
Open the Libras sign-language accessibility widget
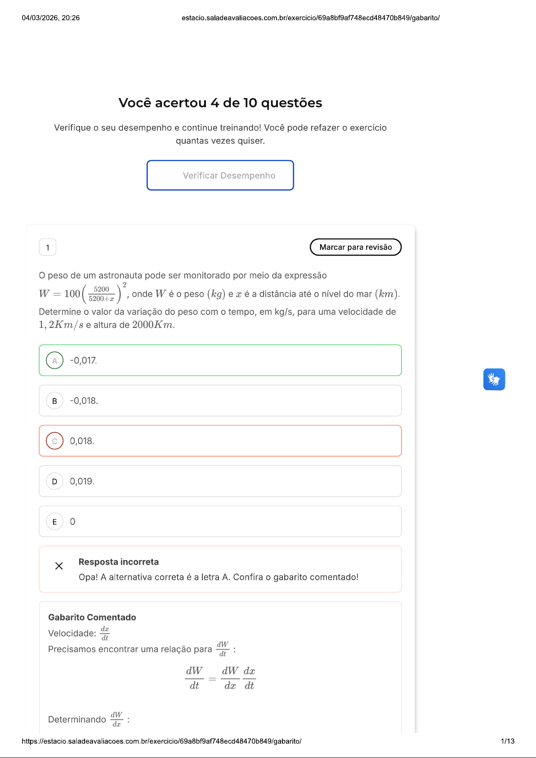494,379
